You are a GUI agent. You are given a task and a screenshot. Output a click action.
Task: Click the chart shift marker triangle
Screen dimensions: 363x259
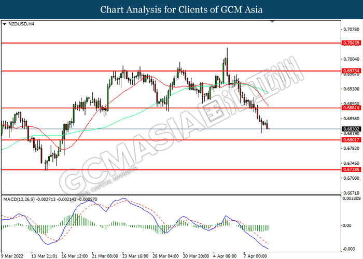[272, 22]
